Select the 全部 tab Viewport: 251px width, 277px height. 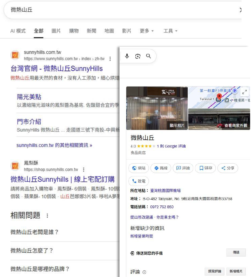[39, 31]
